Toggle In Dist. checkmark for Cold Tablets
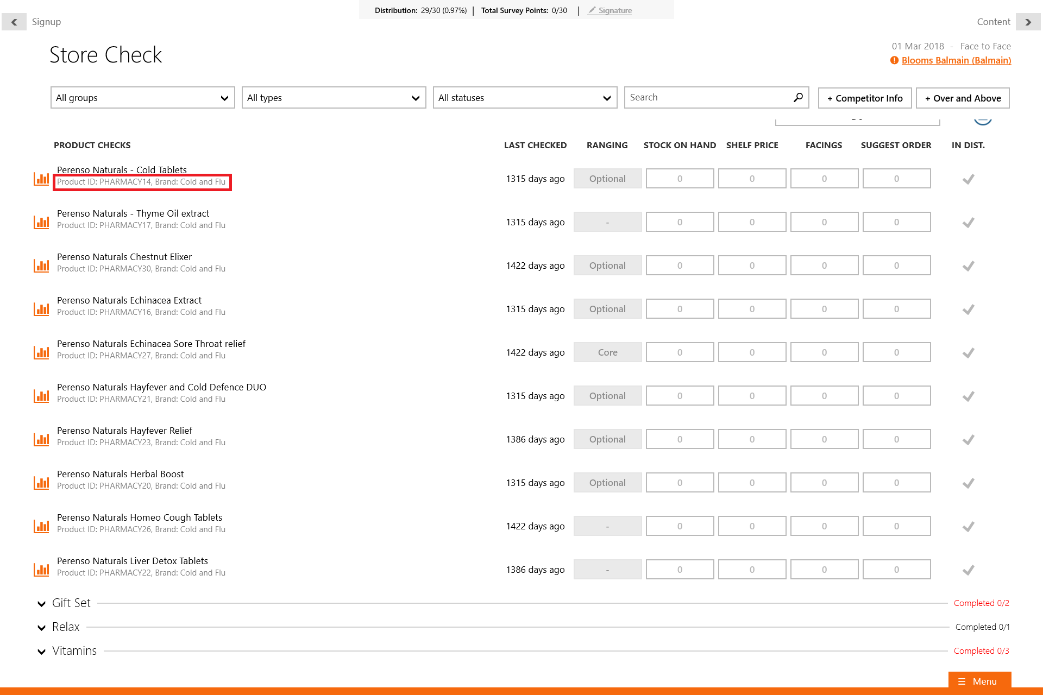Image resolution: width=1043 pixels, height=695 pixels. pyautogui.click(x=968, y=179)
